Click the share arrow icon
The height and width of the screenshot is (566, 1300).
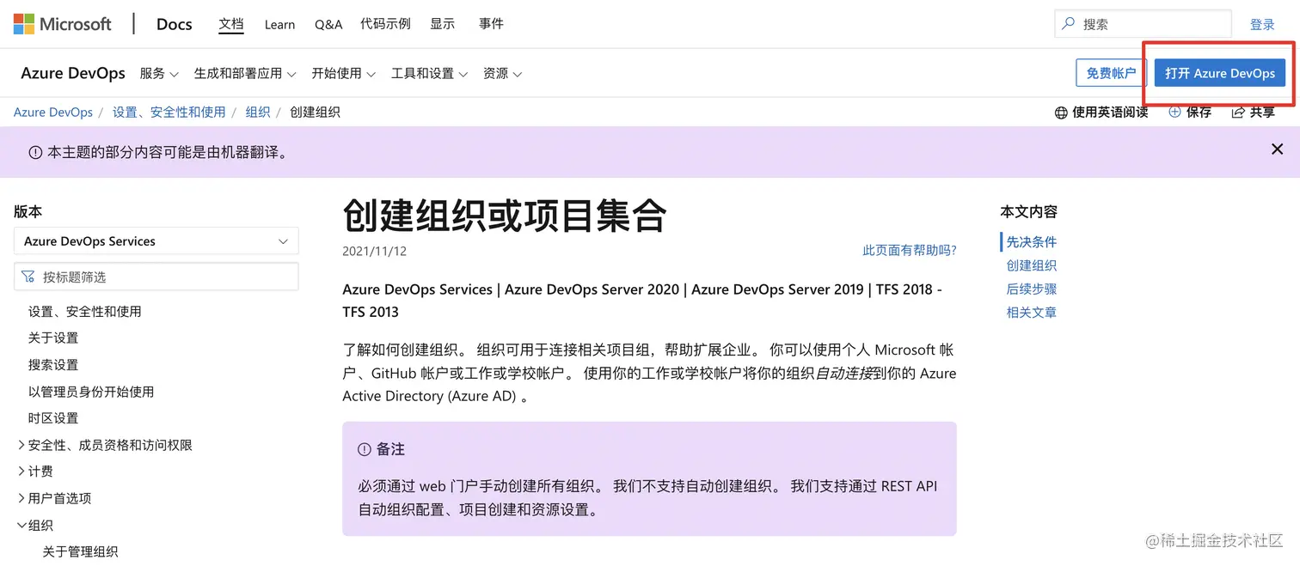(x=1238, y=113)
